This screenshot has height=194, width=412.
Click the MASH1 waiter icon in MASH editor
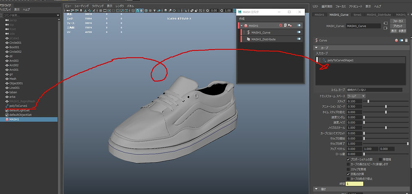pyautogui.click(x=246, y=26)
